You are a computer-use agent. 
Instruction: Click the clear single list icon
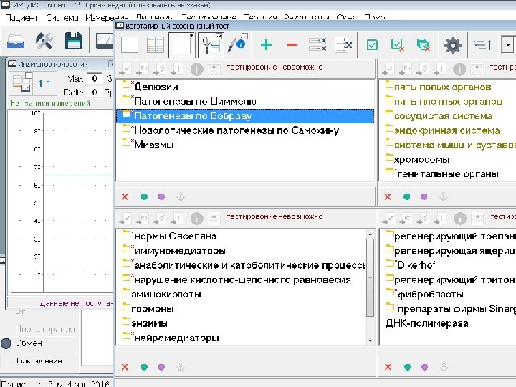pos(343,44)
